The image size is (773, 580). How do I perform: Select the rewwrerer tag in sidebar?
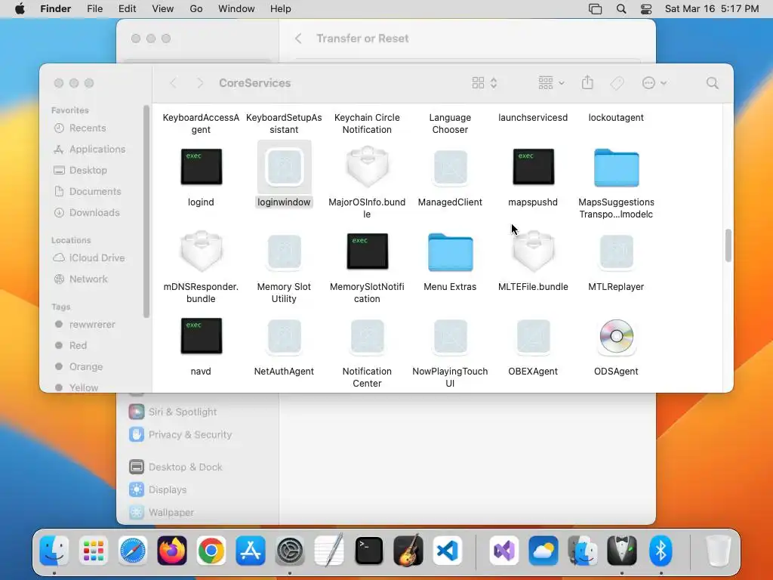tap(91, 325)
